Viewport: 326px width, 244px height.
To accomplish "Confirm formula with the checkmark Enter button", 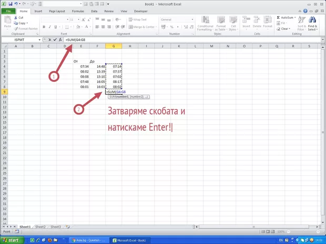I will click(x=55, y=40).
